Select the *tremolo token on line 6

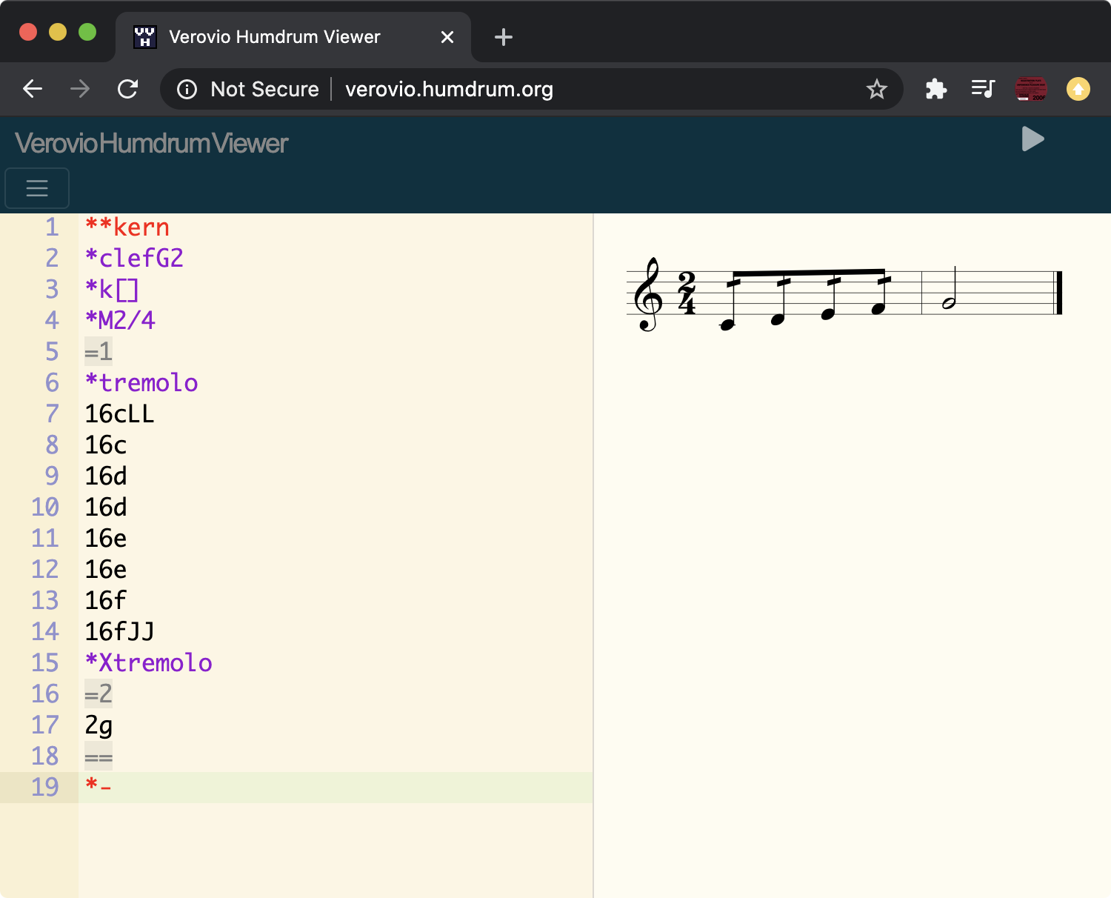[141, 382]
